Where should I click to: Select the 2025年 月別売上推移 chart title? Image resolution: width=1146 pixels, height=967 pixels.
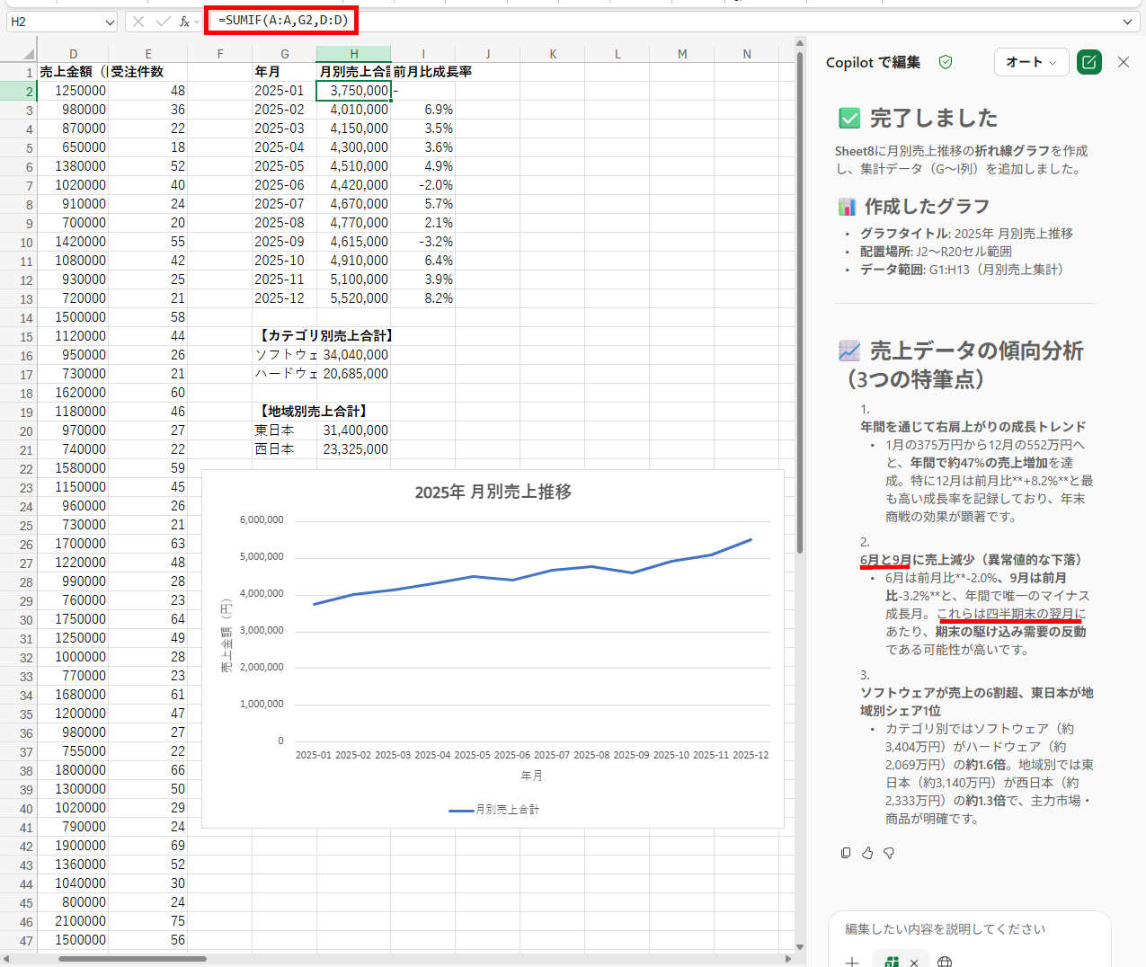click(493, 492)
